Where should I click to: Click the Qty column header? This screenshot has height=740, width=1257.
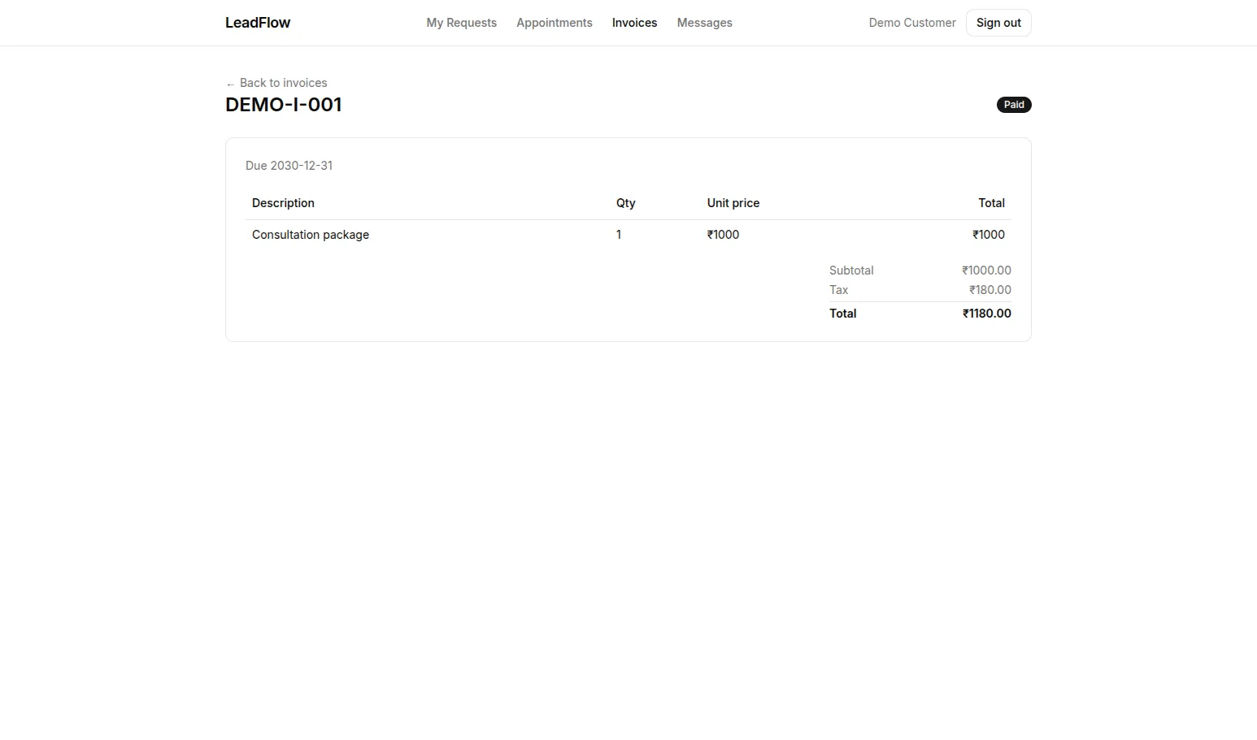[625, 203]
